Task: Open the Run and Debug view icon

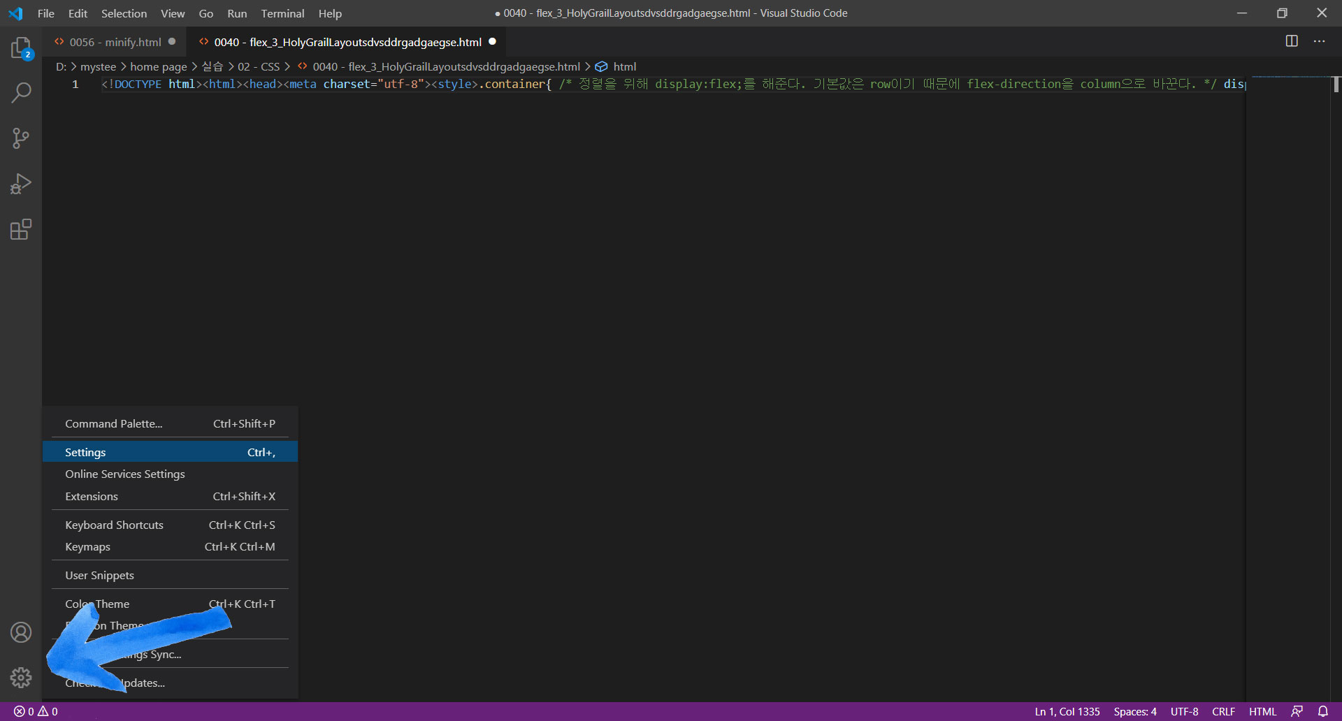Action: [21, 184]
